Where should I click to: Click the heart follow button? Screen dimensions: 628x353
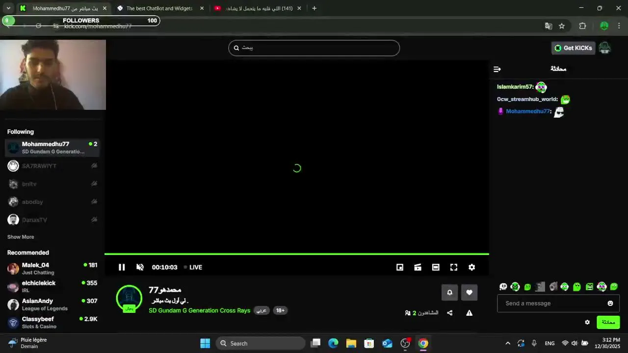click(469, 292)
